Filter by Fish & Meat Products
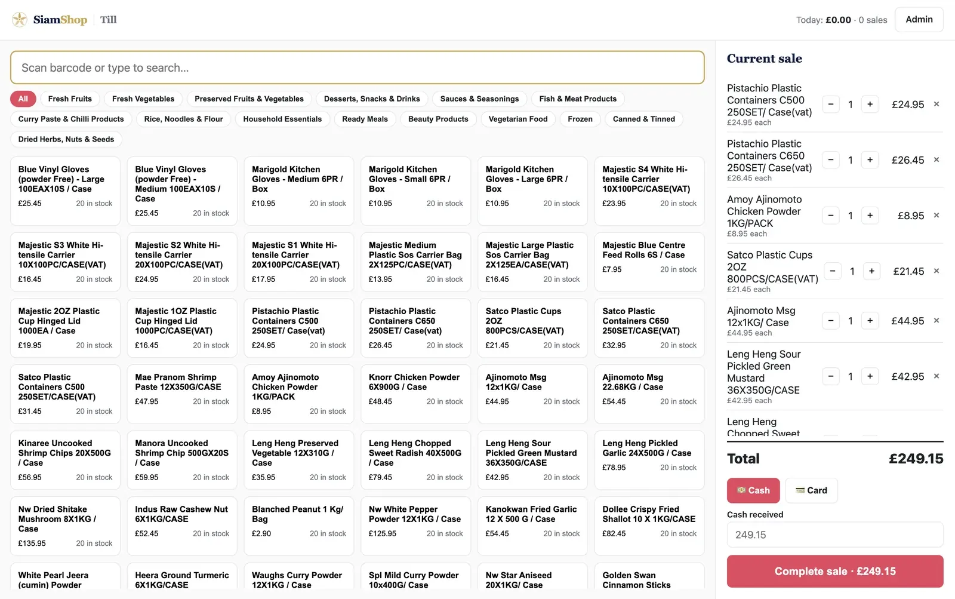This screenshot has height=599, width=955. (x=578, y=99)
